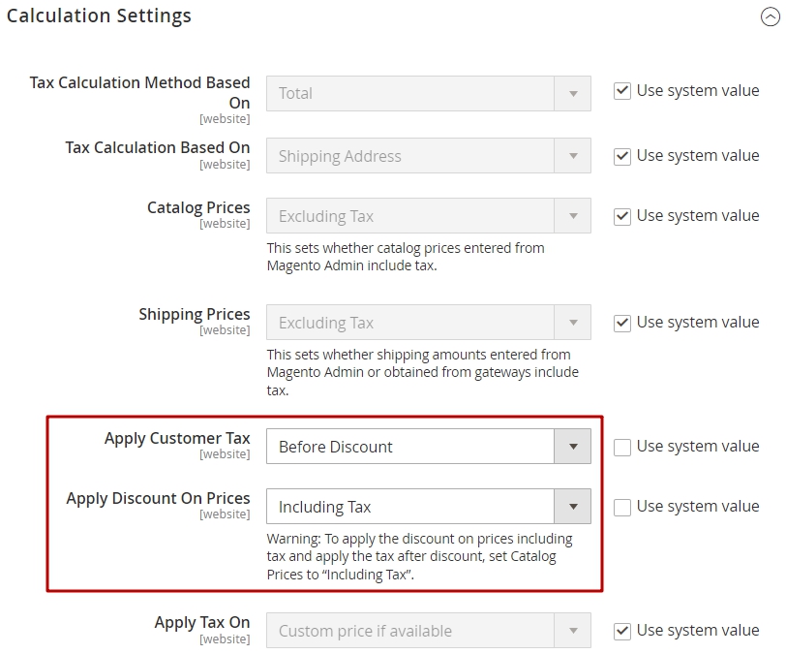Viewport: 786px width, 654px height.
Task: Click the Catalog Prices dropdown arrow
Action: 573,216
